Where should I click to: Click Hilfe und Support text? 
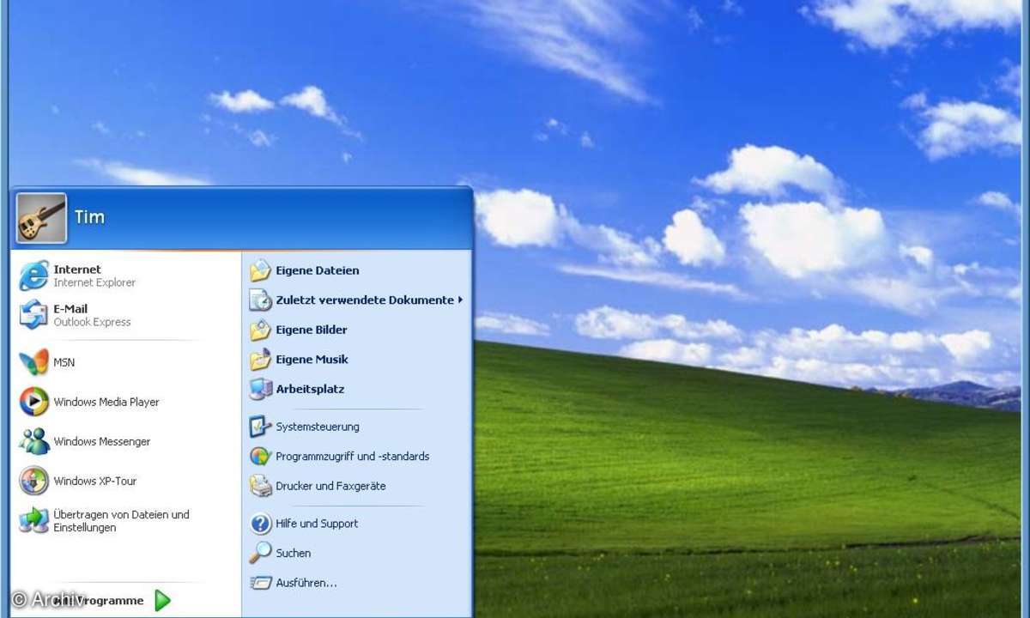[x=317, y=524]
